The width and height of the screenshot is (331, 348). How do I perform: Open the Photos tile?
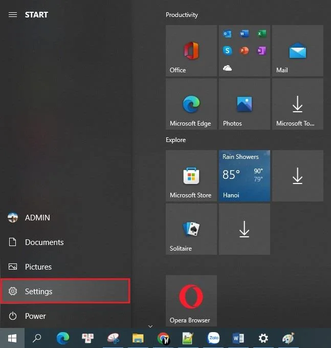coord(245,104)
